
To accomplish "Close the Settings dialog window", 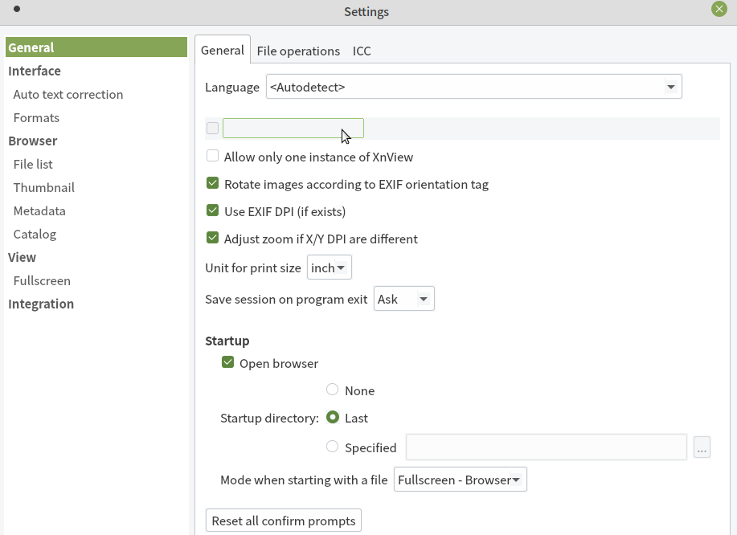I will 719,10.
